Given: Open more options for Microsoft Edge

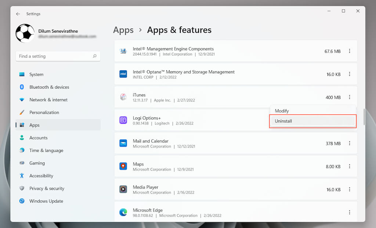Looking at the screenshot, I should pos(350,213).
